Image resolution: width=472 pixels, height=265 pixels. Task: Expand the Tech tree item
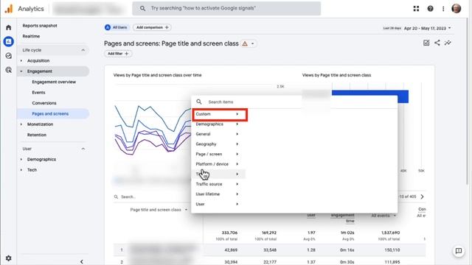21,170
